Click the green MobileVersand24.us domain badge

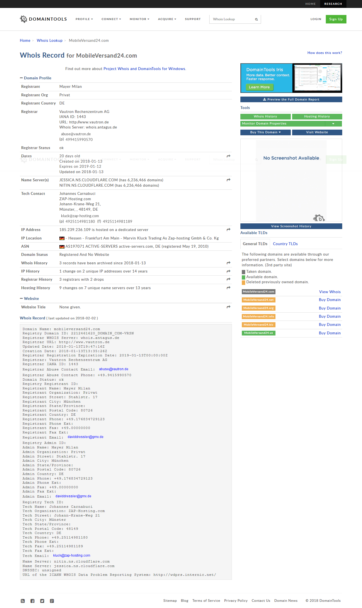tap(258, 333)
